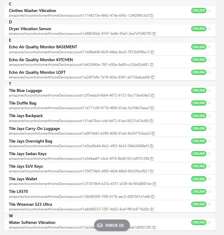Copy the Dryer Vibration Sensor UID
The width and height of the screenshot is (224, 235).
pyautogui.click(x=155, y=34)
